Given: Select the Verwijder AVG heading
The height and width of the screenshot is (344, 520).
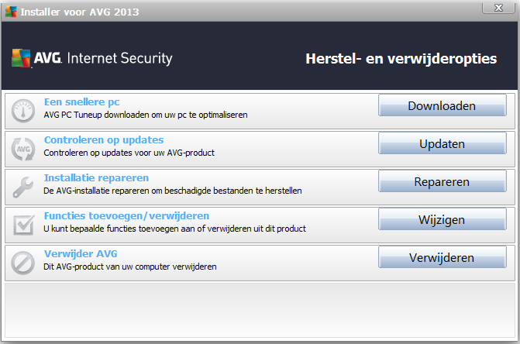Looking at the screenshot, I should tap(81, 254).
